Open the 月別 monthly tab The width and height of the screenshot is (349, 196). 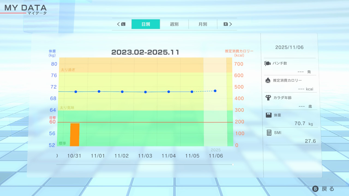pyautogui.click(x=203, y=24)
